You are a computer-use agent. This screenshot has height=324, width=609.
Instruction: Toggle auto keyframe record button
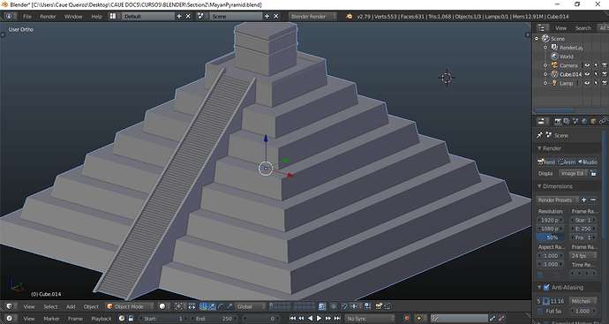point(407,318)
